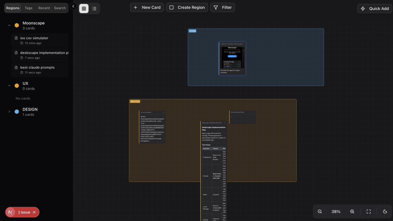Viewport: 393px width, 221px height.
Task: Toggle dark mode moon icon
Action: pos(385,212)
